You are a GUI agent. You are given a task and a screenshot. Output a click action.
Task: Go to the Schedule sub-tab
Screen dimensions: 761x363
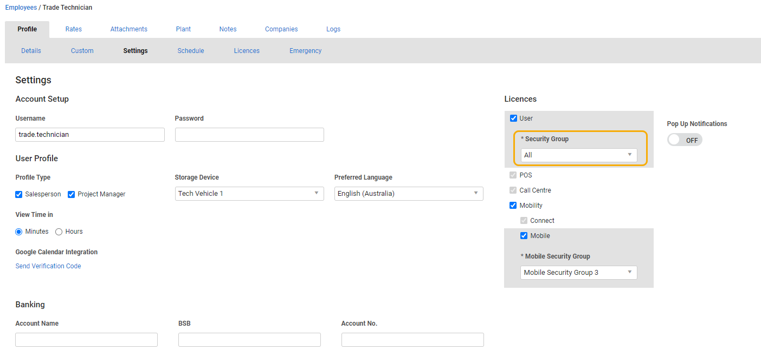coord(191,51)
